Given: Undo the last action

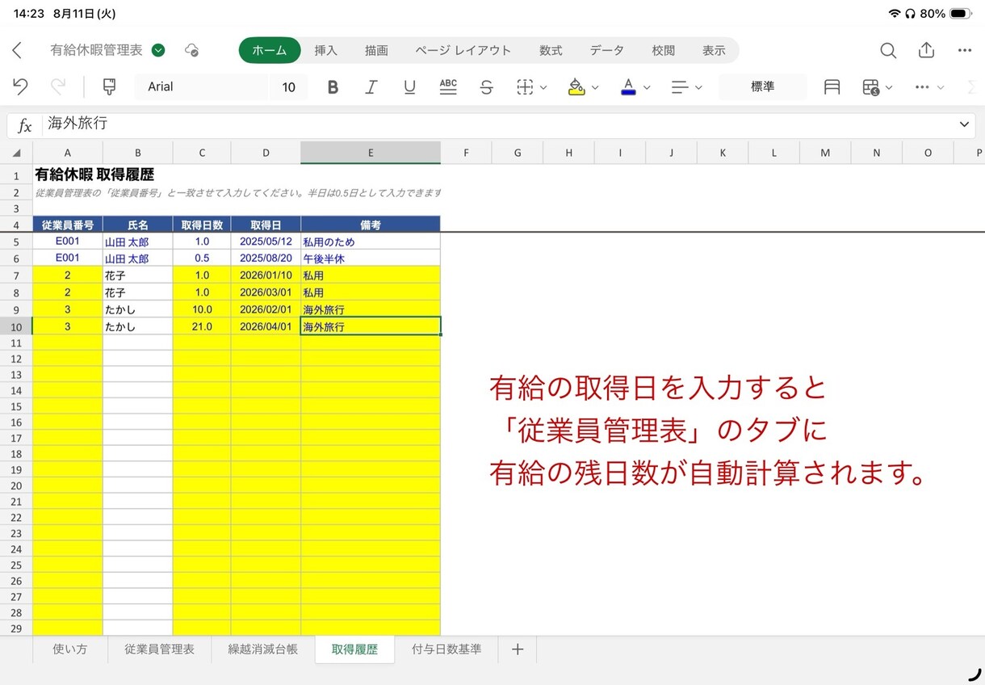Looking at the screenshot, I should (21, 86).
